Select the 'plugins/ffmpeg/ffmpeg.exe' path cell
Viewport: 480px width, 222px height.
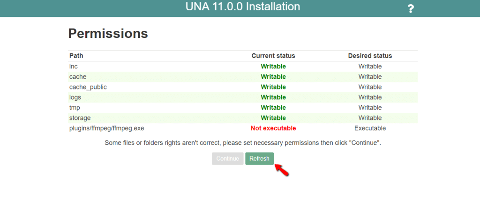(107, 128)
